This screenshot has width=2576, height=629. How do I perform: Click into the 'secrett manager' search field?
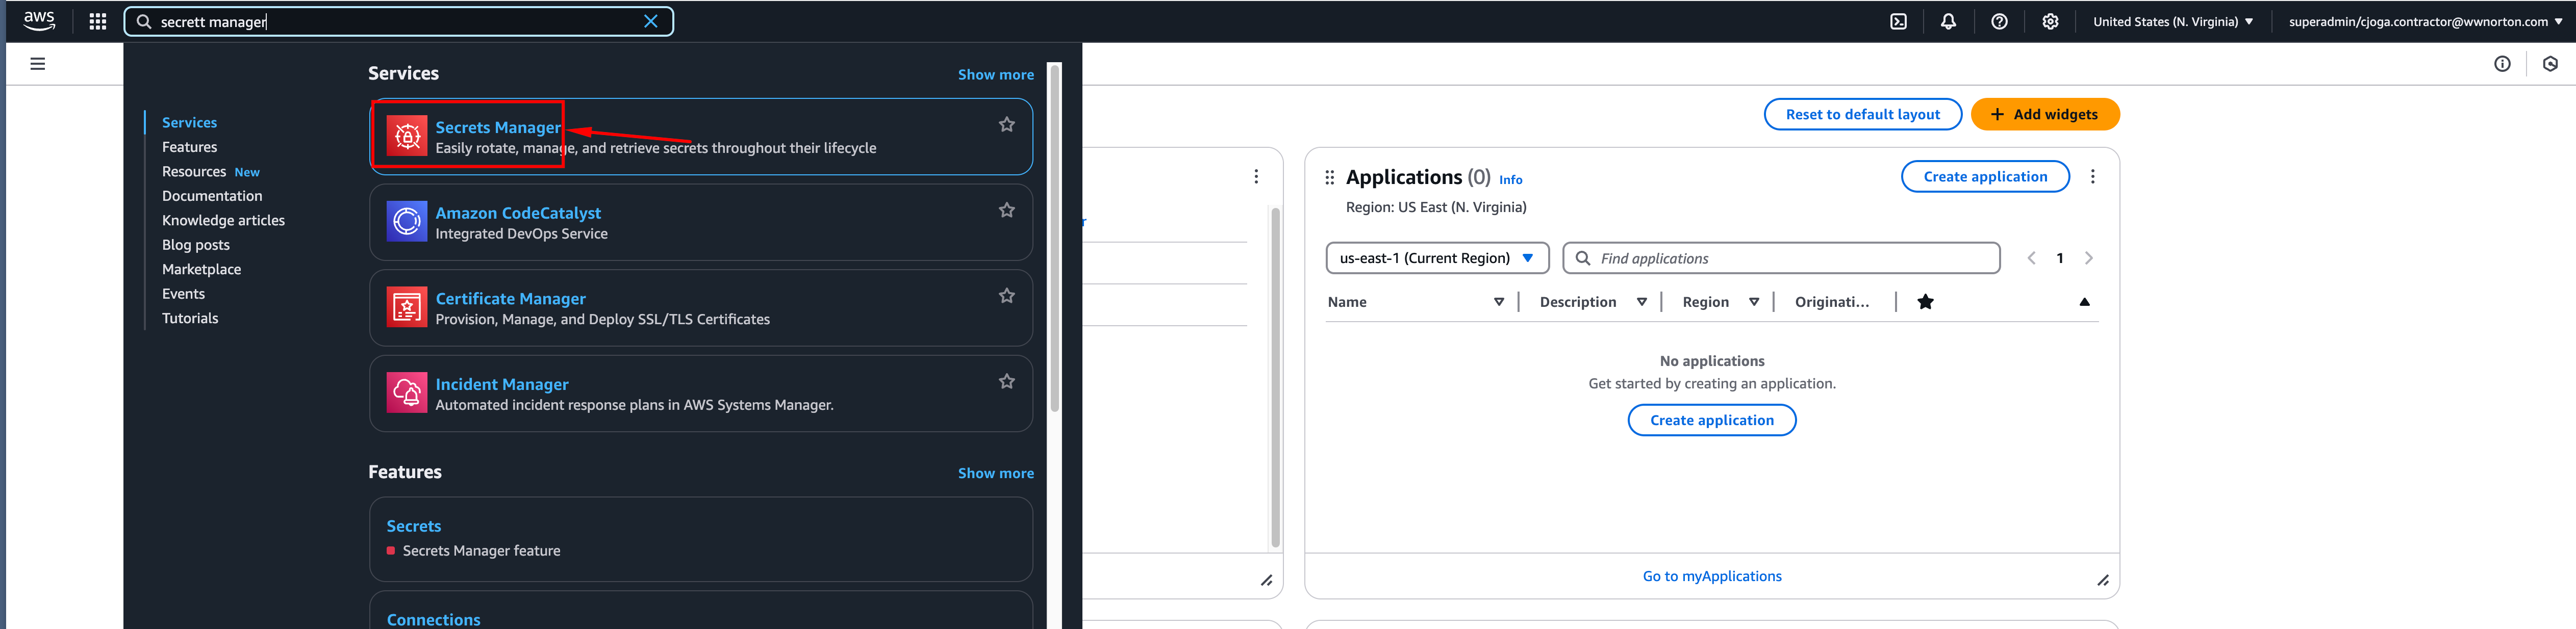click(x=398, y=21)
